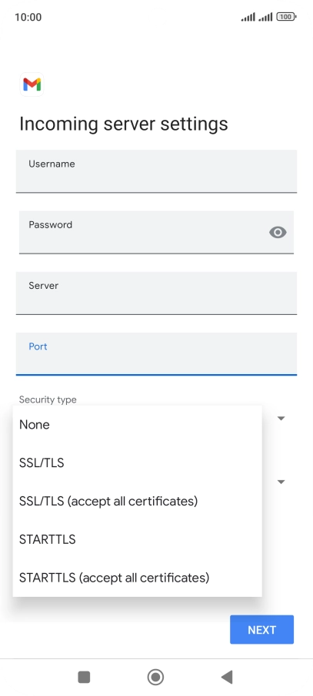
Task: Tap the 10:00 clock in status bar
Action: pos(28,17)
